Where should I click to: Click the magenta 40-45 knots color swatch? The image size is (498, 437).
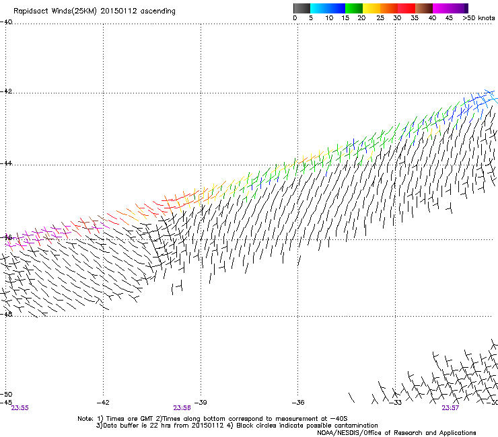click(x=441, y=8)
